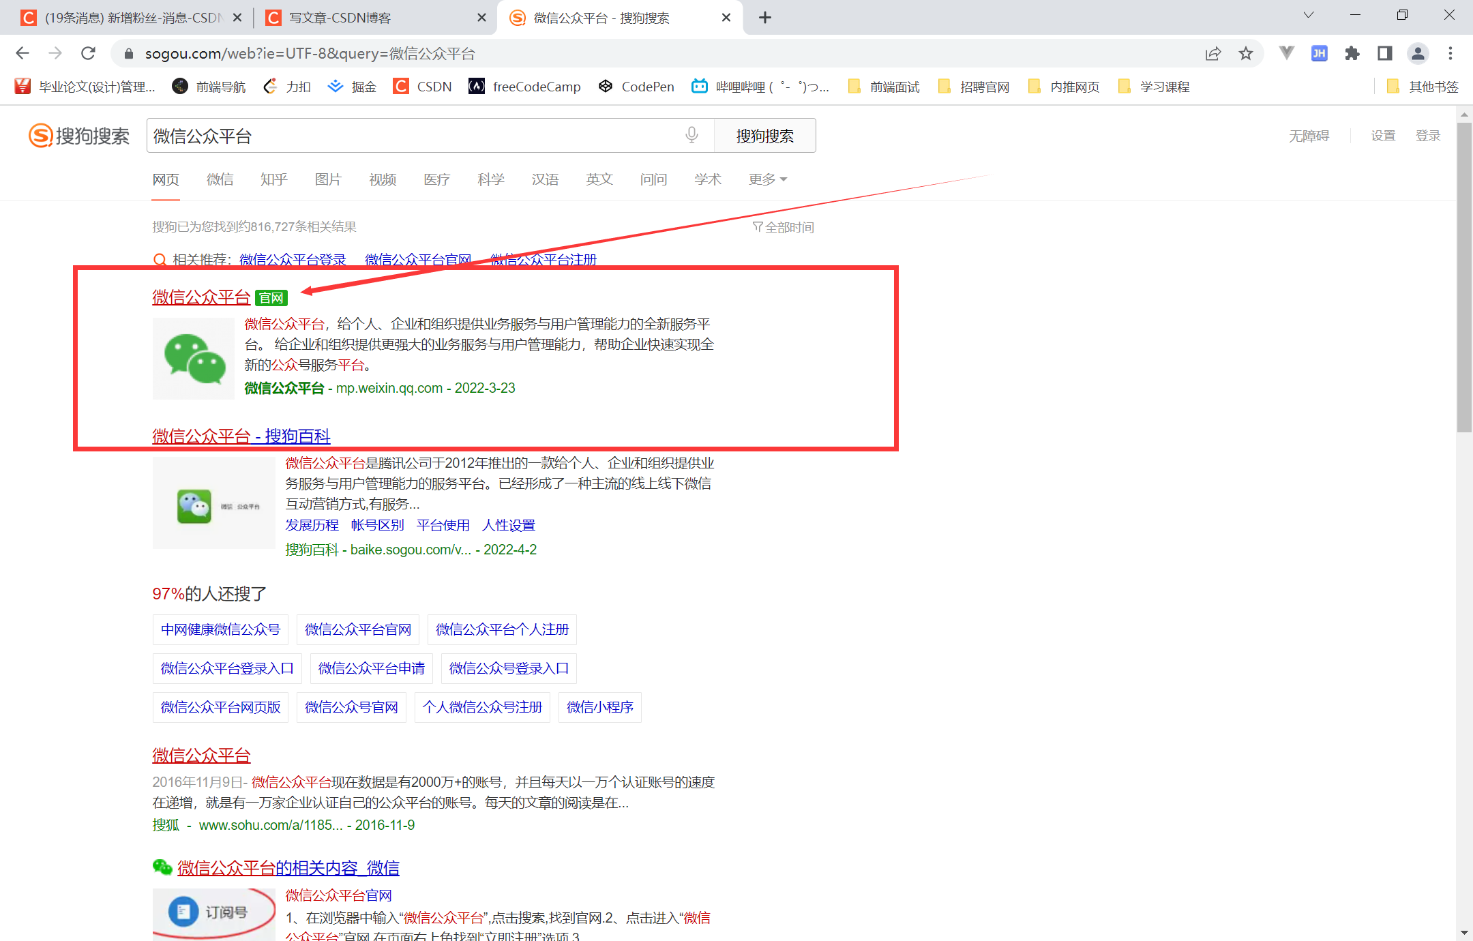Open the 微信公众平台 - 搜狗百科 result
This screenshot has height=941, width=1473.
[241, 436]
